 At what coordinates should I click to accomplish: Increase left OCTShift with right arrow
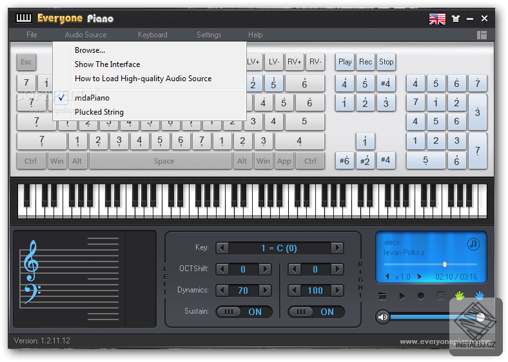pyautogui.click(x=265, y=269)
